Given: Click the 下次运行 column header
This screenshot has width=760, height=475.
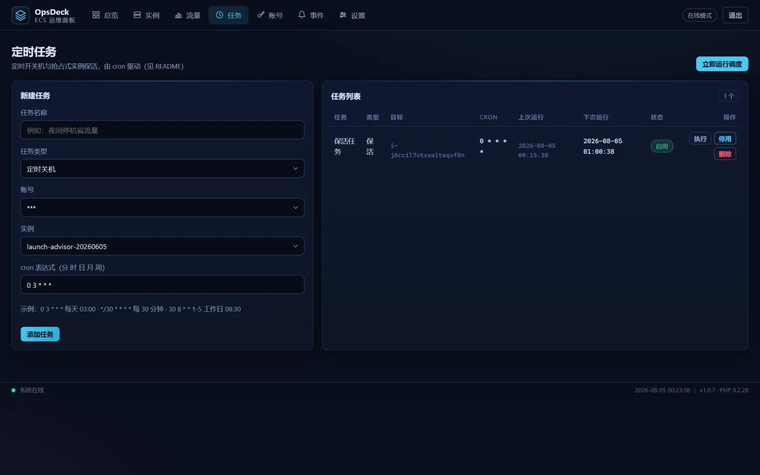Looking at the screenshot, I should point(596,117).
